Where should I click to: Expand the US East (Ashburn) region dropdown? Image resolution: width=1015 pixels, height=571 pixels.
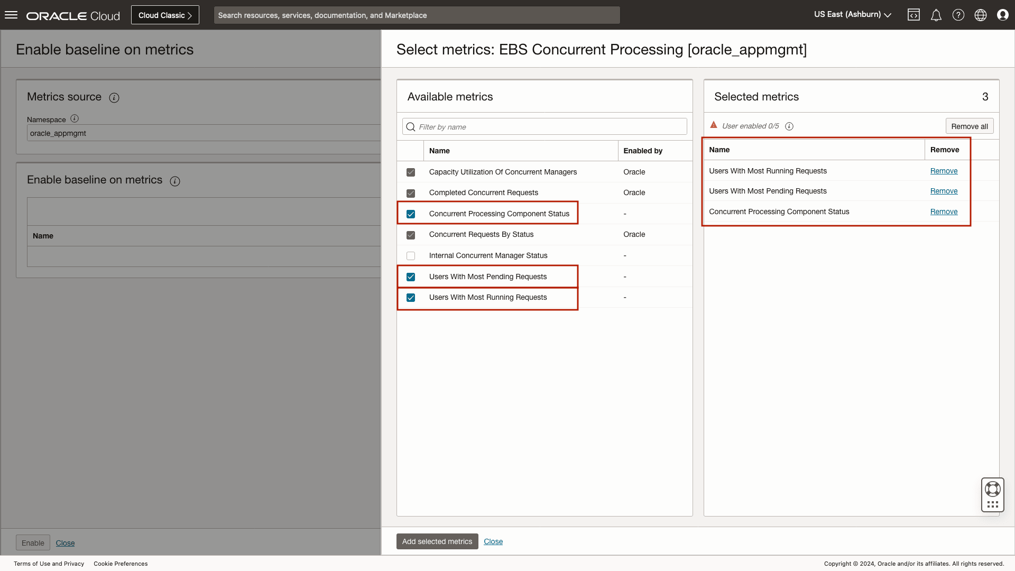pos(852,15)
